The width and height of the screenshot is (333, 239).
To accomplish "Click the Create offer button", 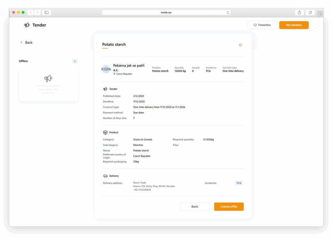I will [229, 206].
